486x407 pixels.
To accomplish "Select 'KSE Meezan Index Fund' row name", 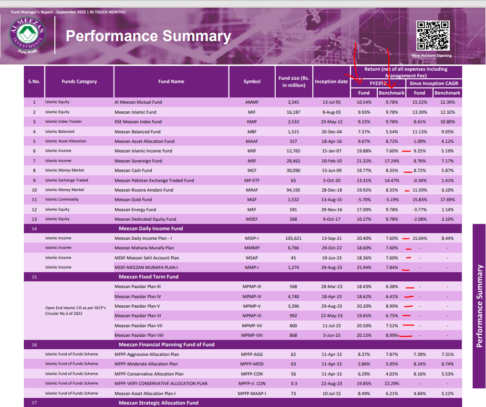I will (138, 122).
